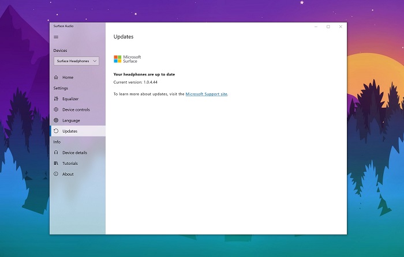
Task: Click the About info circle icon
Action: (56, 174)
